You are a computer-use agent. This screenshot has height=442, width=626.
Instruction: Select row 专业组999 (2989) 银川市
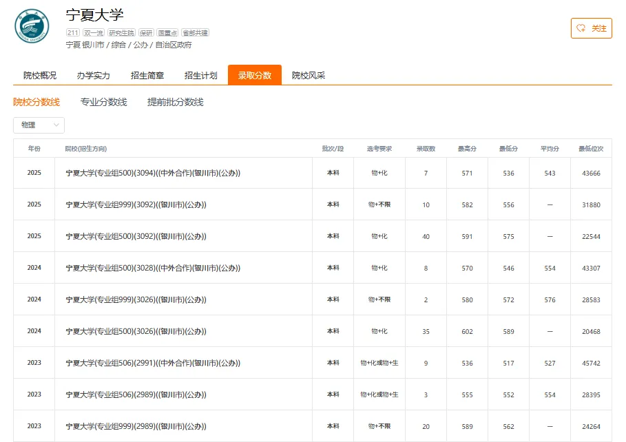tap(313, 426)
